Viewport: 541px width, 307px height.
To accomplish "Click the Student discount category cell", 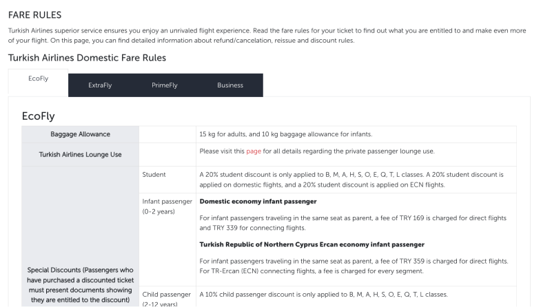I will tap(154, 175).
